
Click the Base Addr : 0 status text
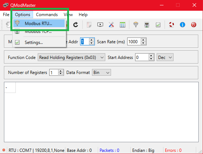[79, 150]
